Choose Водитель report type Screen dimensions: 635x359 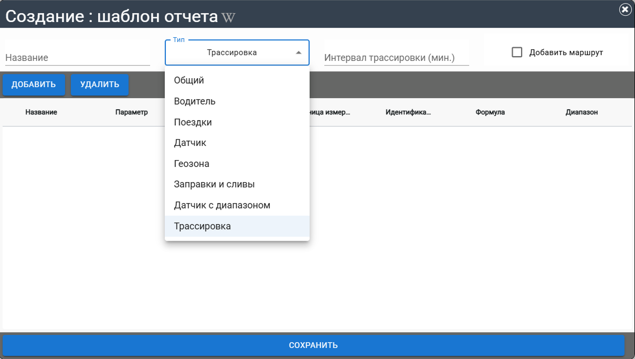point(195,101)
